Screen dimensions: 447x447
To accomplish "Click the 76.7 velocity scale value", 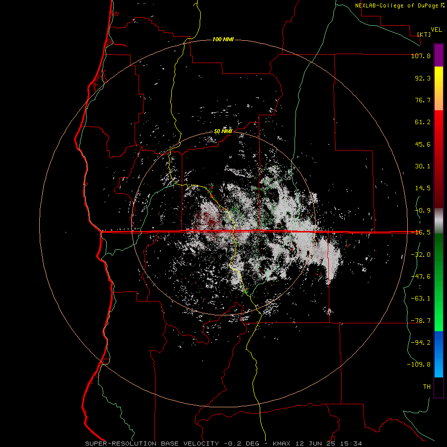I will (x=423, y=100).
